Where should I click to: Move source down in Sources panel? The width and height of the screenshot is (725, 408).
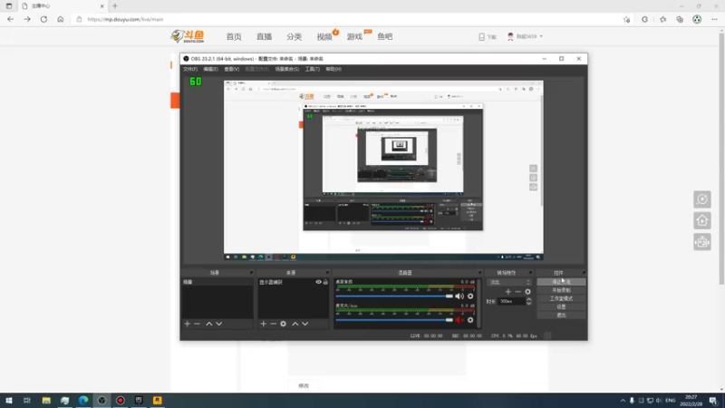pos(305,324)
